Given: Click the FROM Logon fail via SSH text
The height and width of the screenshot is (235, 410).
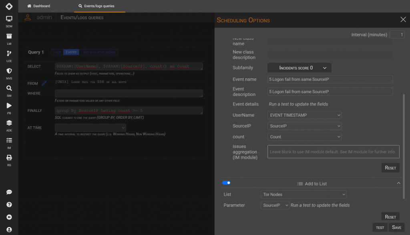Looking at the screenshot, I should (91, 82).
